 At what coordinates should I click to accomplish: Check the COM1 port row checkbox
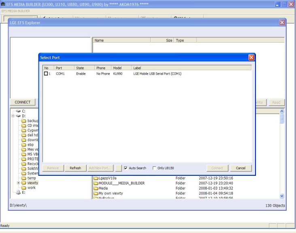coord(46,74)
